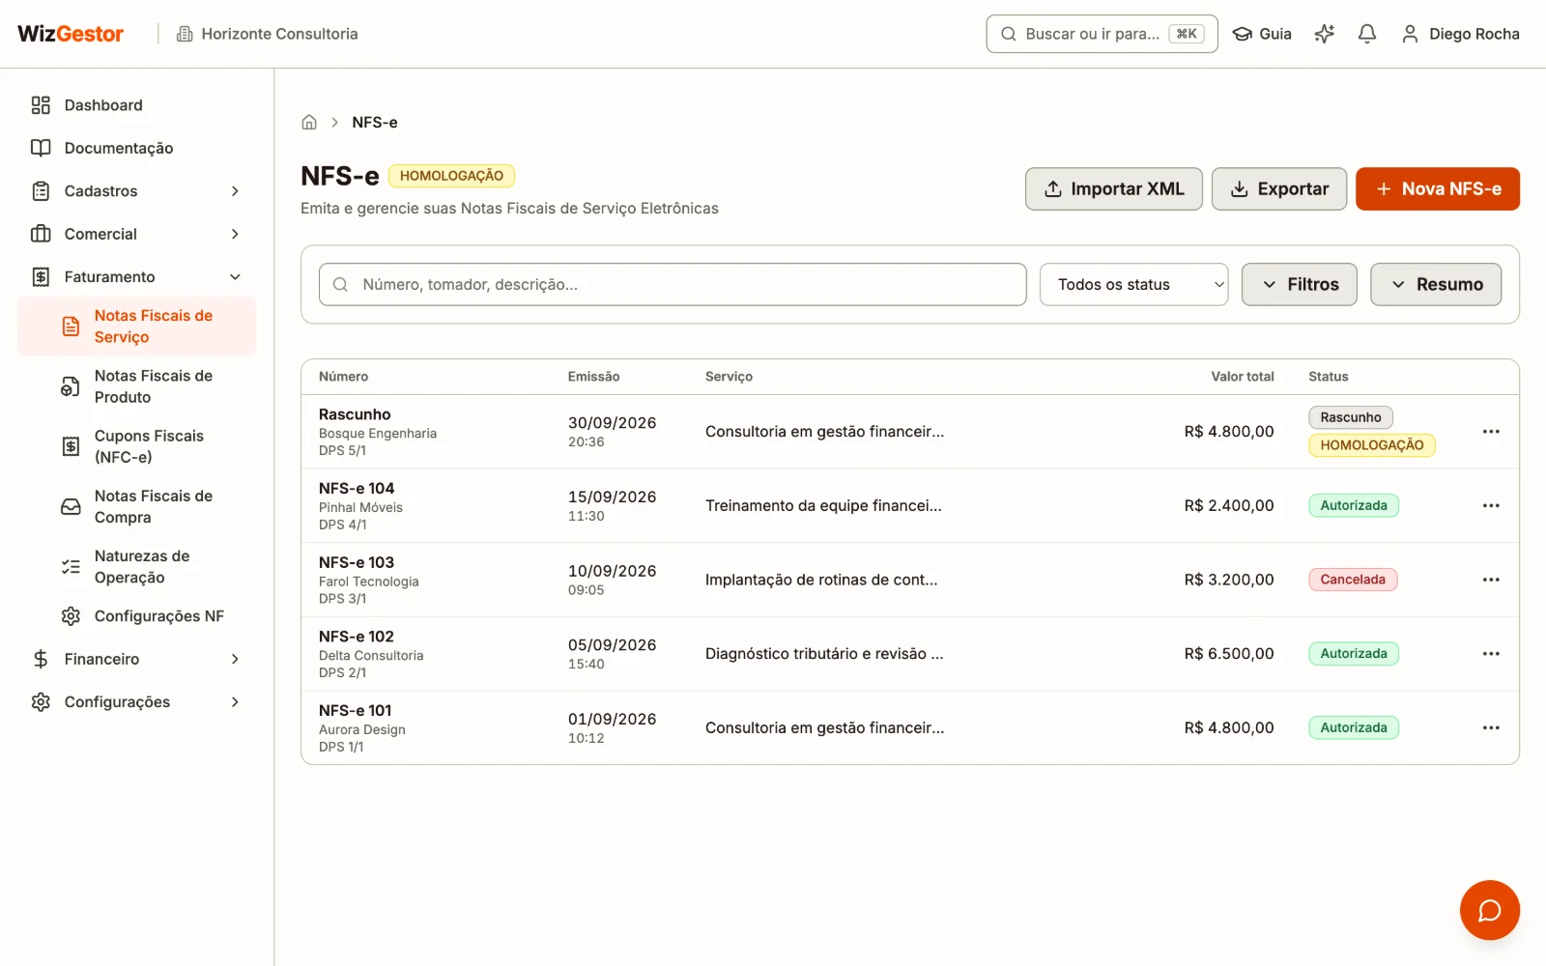
Task: Click Autorizada badge for NFS-e 101
Action: 1354,728
